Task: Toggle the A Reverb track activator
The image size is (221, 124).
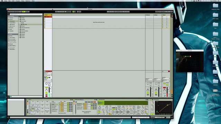Action: [x=148, y=93]
